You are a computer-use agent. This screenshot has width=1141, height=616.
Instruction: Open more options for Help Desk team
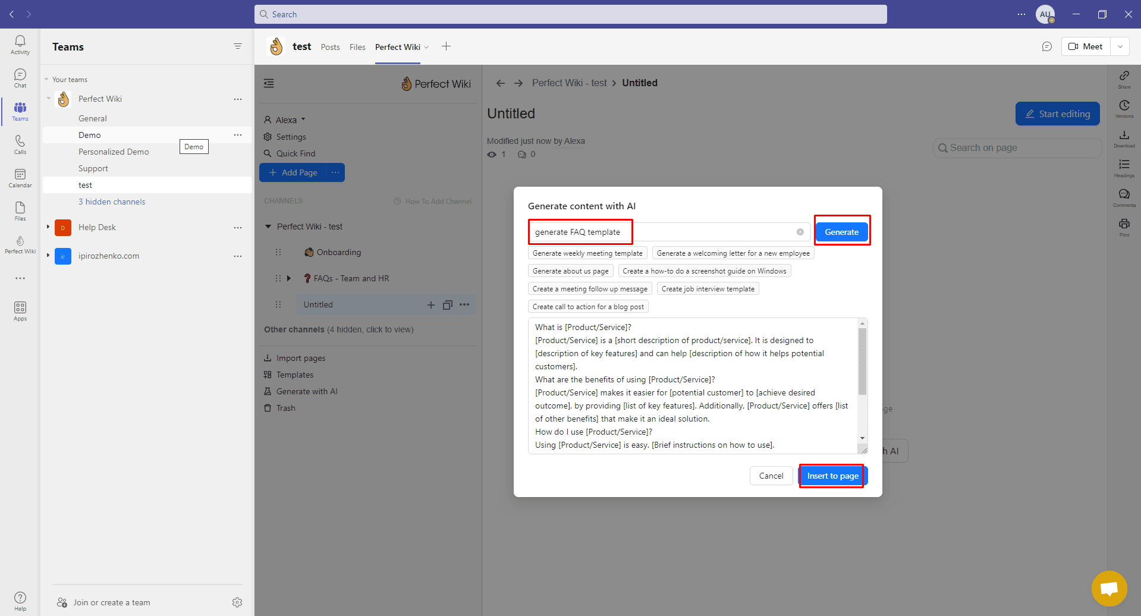(238, 228)
